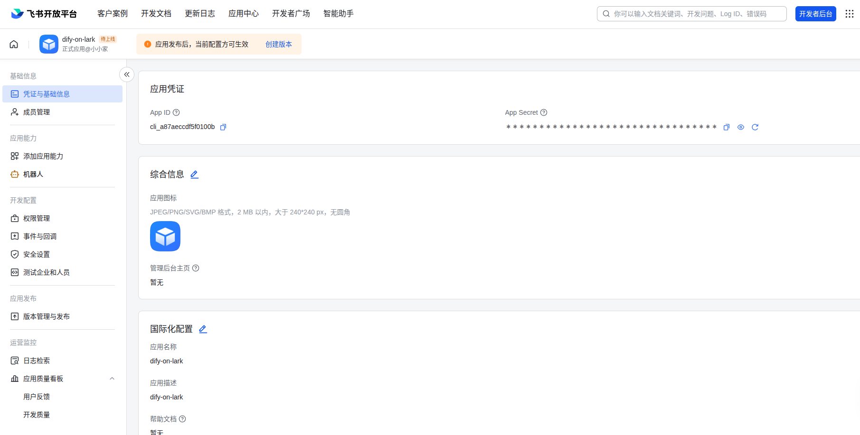Click the App ID text cli_a87aeccdf5f0100b

[x=182, y=127]
